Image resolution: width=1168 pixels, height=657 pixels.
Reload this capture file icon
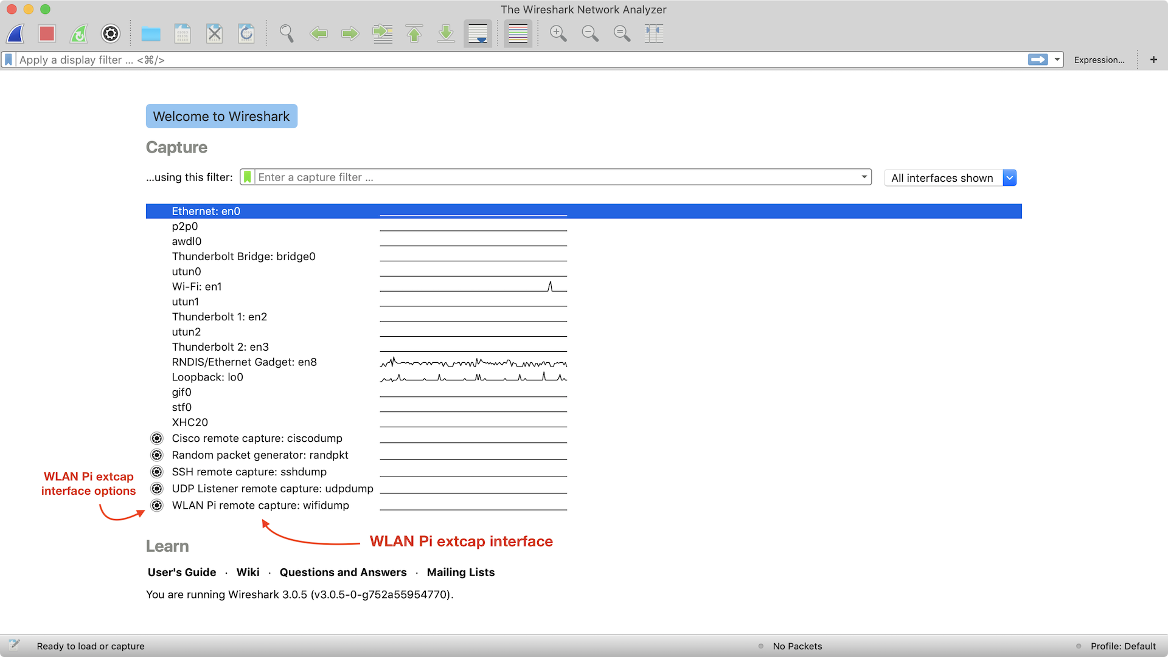[246, 33]
